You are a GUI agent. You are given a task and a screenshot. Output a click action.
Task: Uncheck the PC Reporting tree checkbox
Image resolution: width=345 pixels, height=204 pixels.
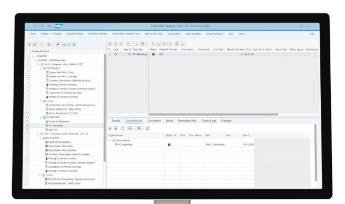28,126
